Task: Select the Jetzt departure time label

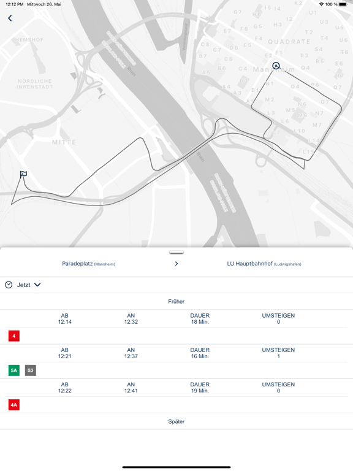Action: (x=23, y=285)
